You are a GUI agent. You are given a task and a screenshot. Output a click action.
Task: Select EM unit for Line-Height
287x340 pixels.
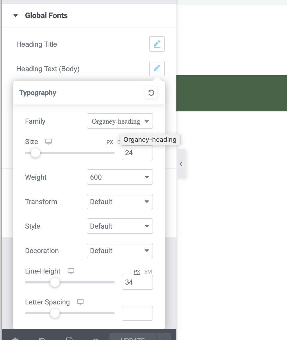[x=148, y=272]
